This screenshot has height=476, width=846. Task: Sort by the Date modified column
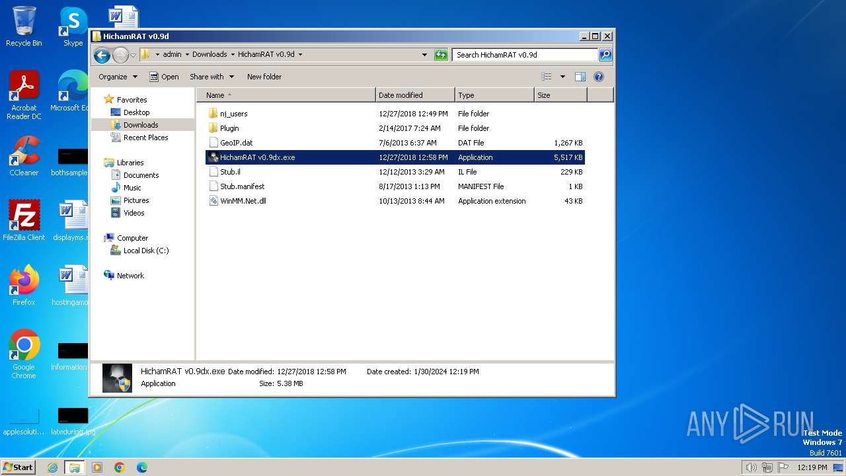tap(415, 95)
